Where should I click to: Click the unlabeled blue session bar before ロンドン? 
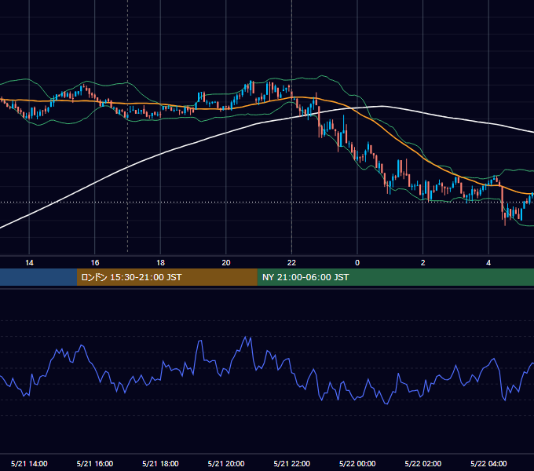coord(38,277)
